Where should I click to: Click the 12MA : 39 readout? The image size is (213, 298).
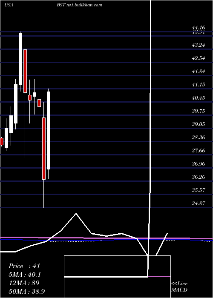coord(24,283)
